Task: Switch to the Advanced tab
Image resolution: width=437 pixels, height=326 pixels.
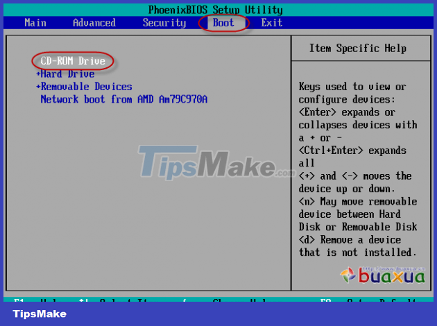Action: coord(94,23)
